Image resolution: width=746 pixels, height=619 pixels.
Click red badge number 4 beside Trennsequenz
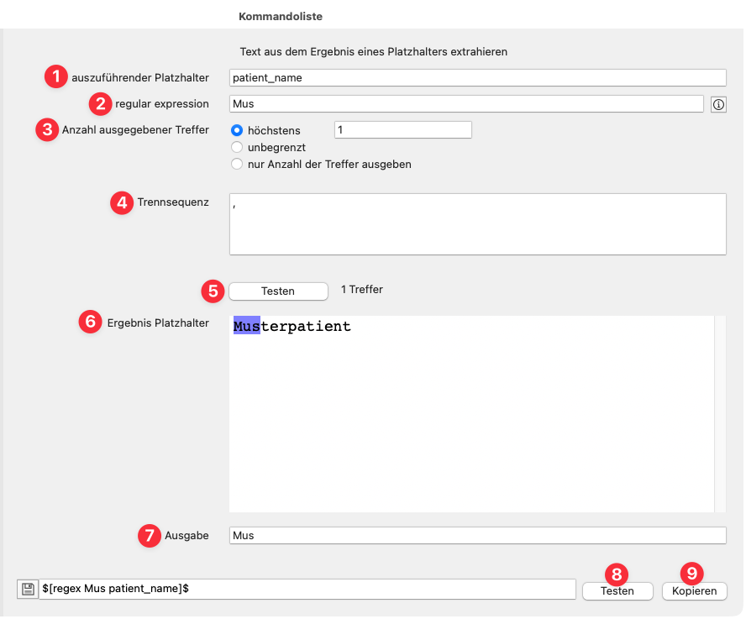123,202
